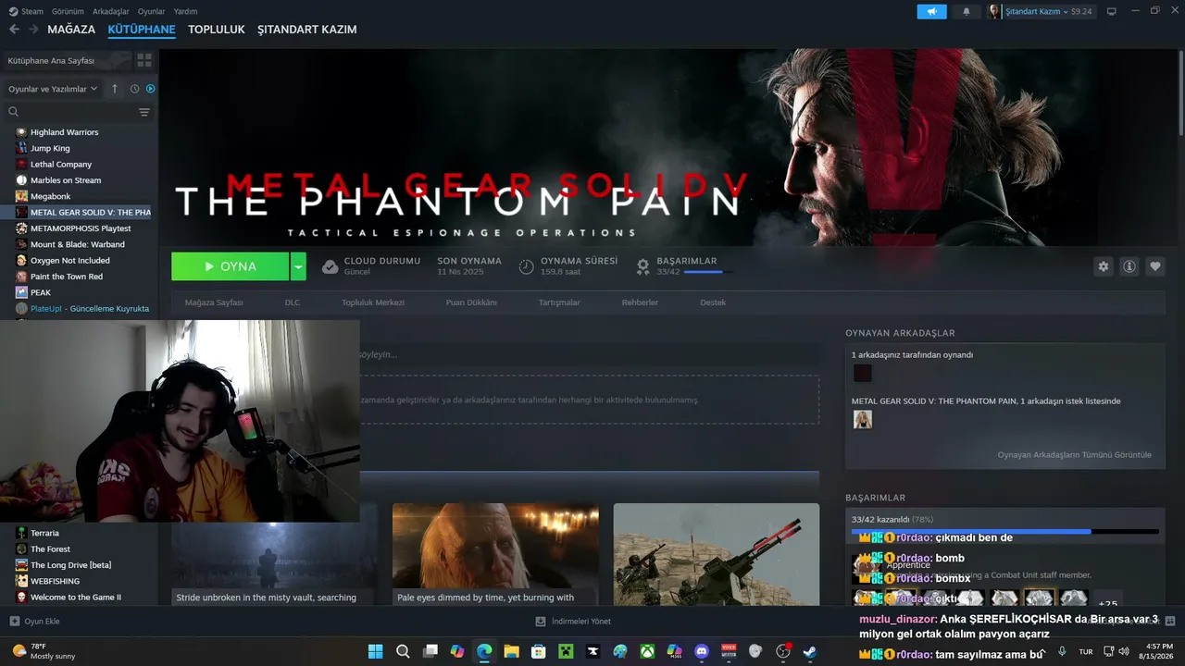Open the Mağaza Sayfası game tab
The image size is (1185, 666).
(214, 302)
